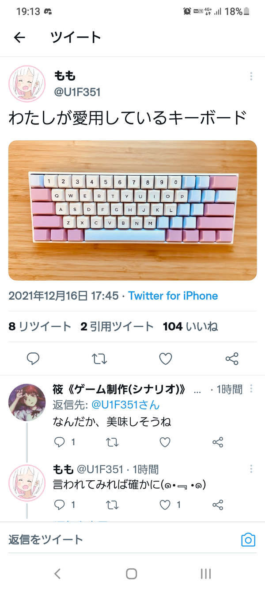This screenshot has height=590, width=265.
Task: Tap the 返信をツイート reply field
Action: pyautogui.click(x=119, y=540)
